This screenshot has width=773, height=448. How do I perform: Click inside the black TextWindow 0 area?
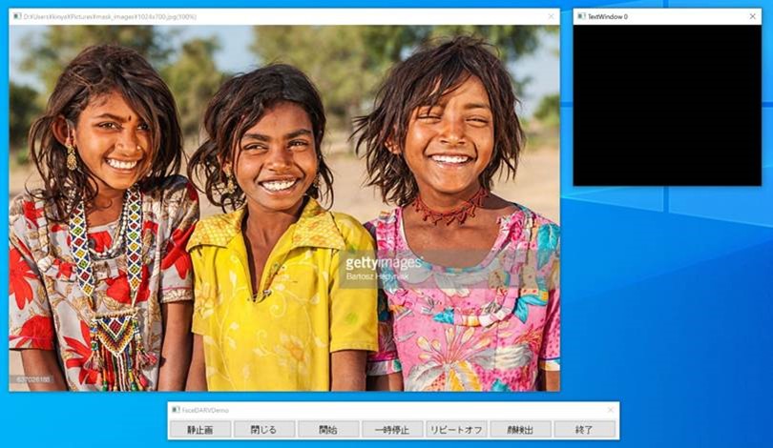(667, 106)
